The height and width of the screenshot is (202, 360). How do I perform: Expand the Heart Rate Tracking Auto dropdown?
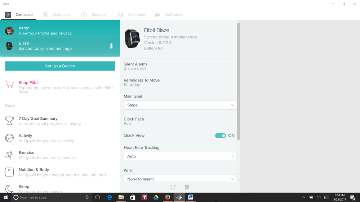click(180, 156)
